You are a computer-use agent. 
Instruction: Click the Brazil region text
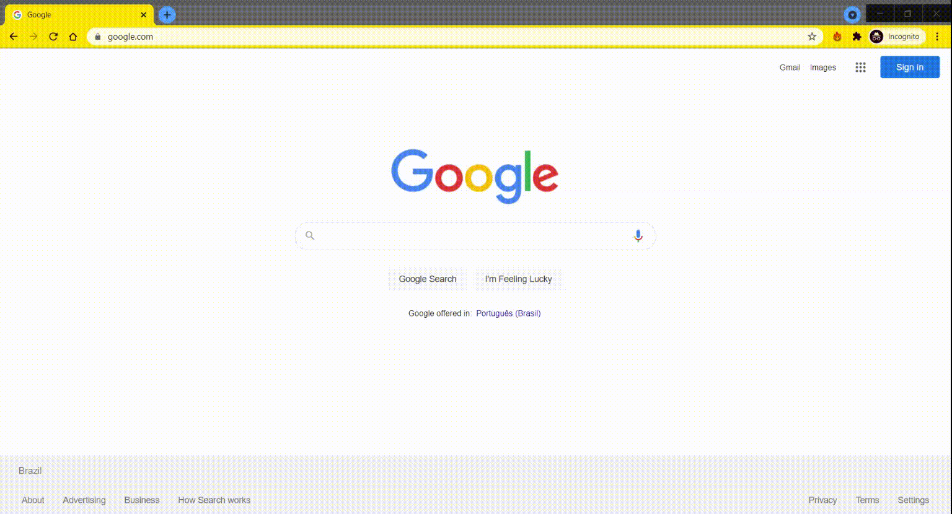coord(30,471)
